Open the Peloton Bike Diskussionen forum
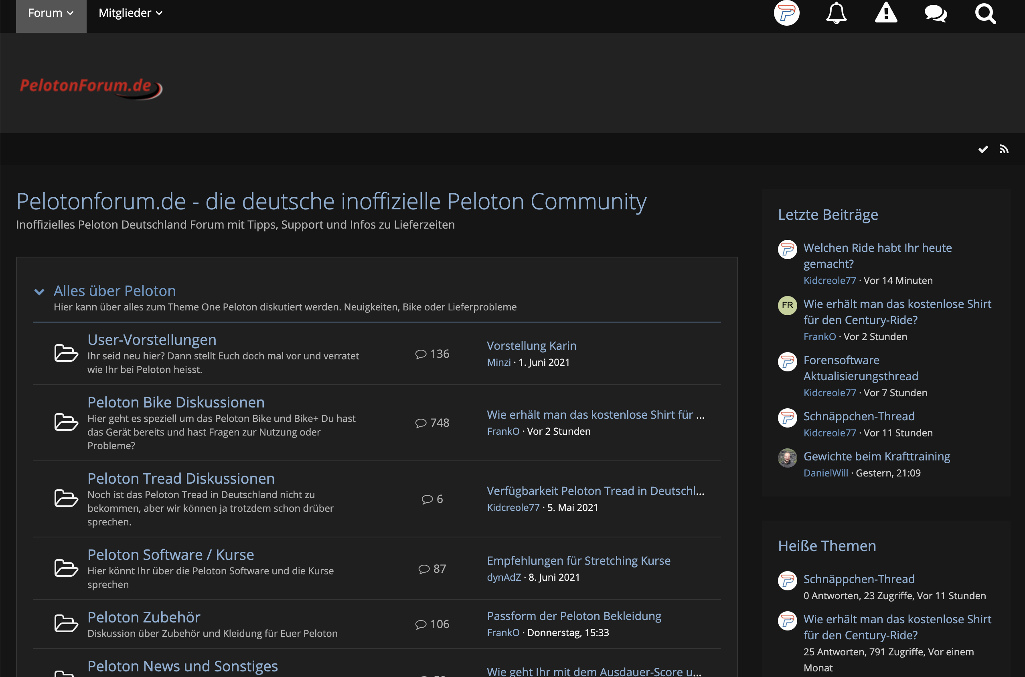The height and width of the screenshot is (677, 1025). (176, 402)
